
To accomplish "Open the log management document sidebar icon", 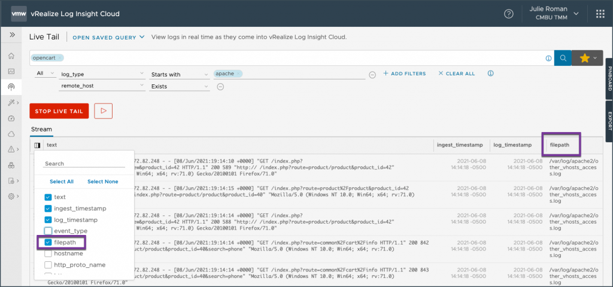I will [11, 181].
